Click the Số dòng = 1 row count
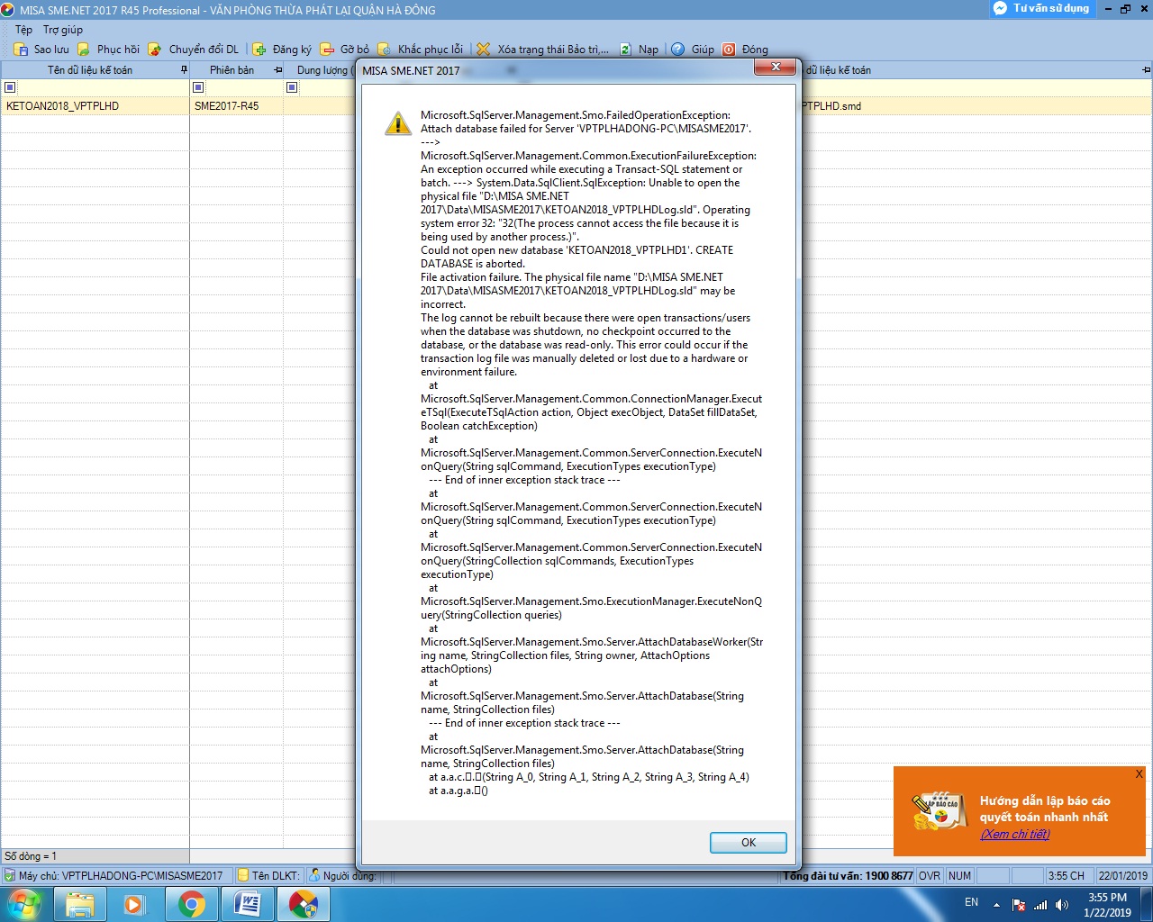The image size is (1153, 922). (x=31, y=856)
